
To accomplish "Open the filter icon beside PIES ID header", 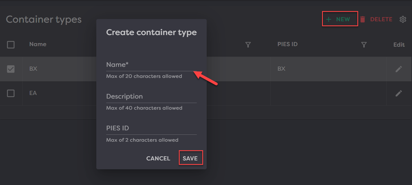I will [364, 45].
